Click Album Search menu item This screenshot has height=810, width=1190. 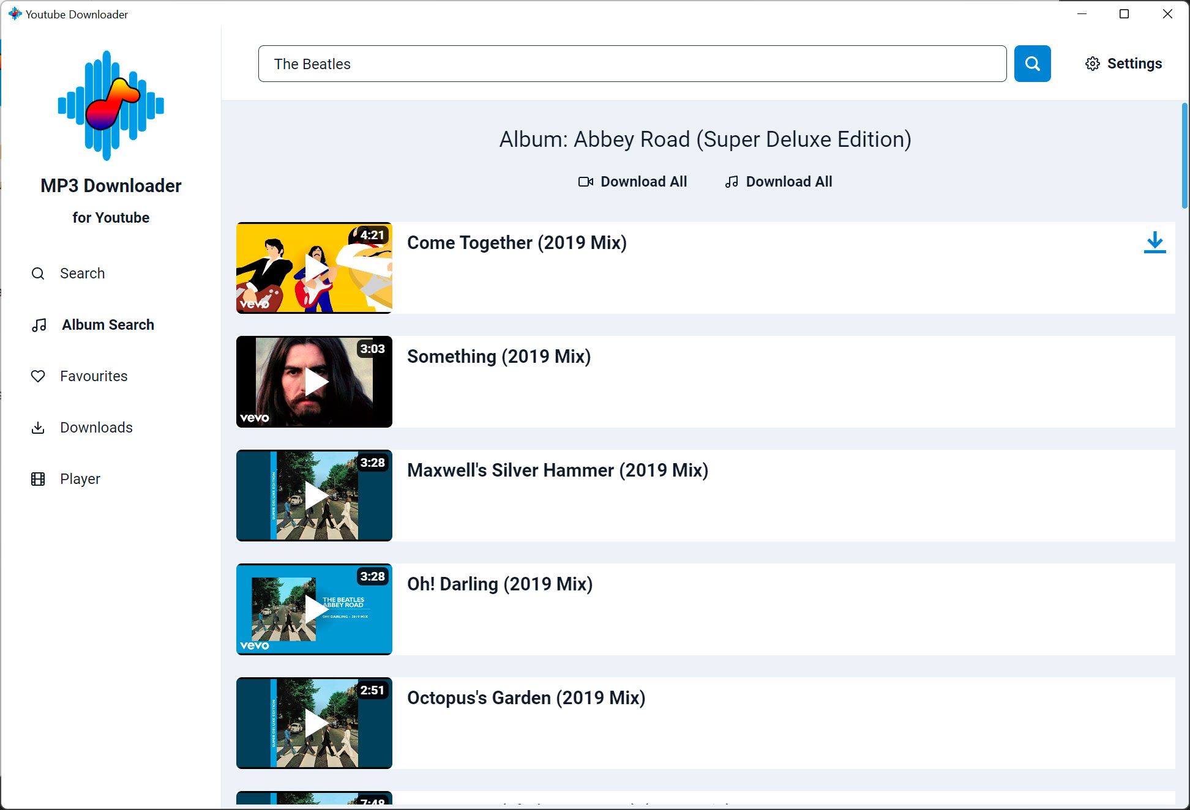[x=108, y=324]
